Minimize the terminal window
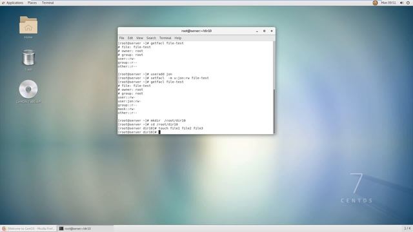The image size is (413, 232). click(257, 31)
